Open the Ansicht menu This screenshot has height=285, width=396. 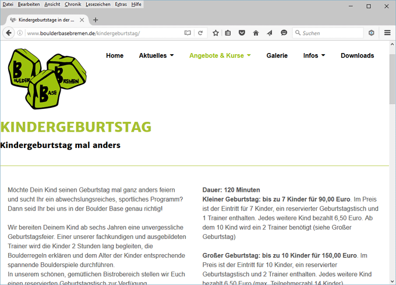52,4
